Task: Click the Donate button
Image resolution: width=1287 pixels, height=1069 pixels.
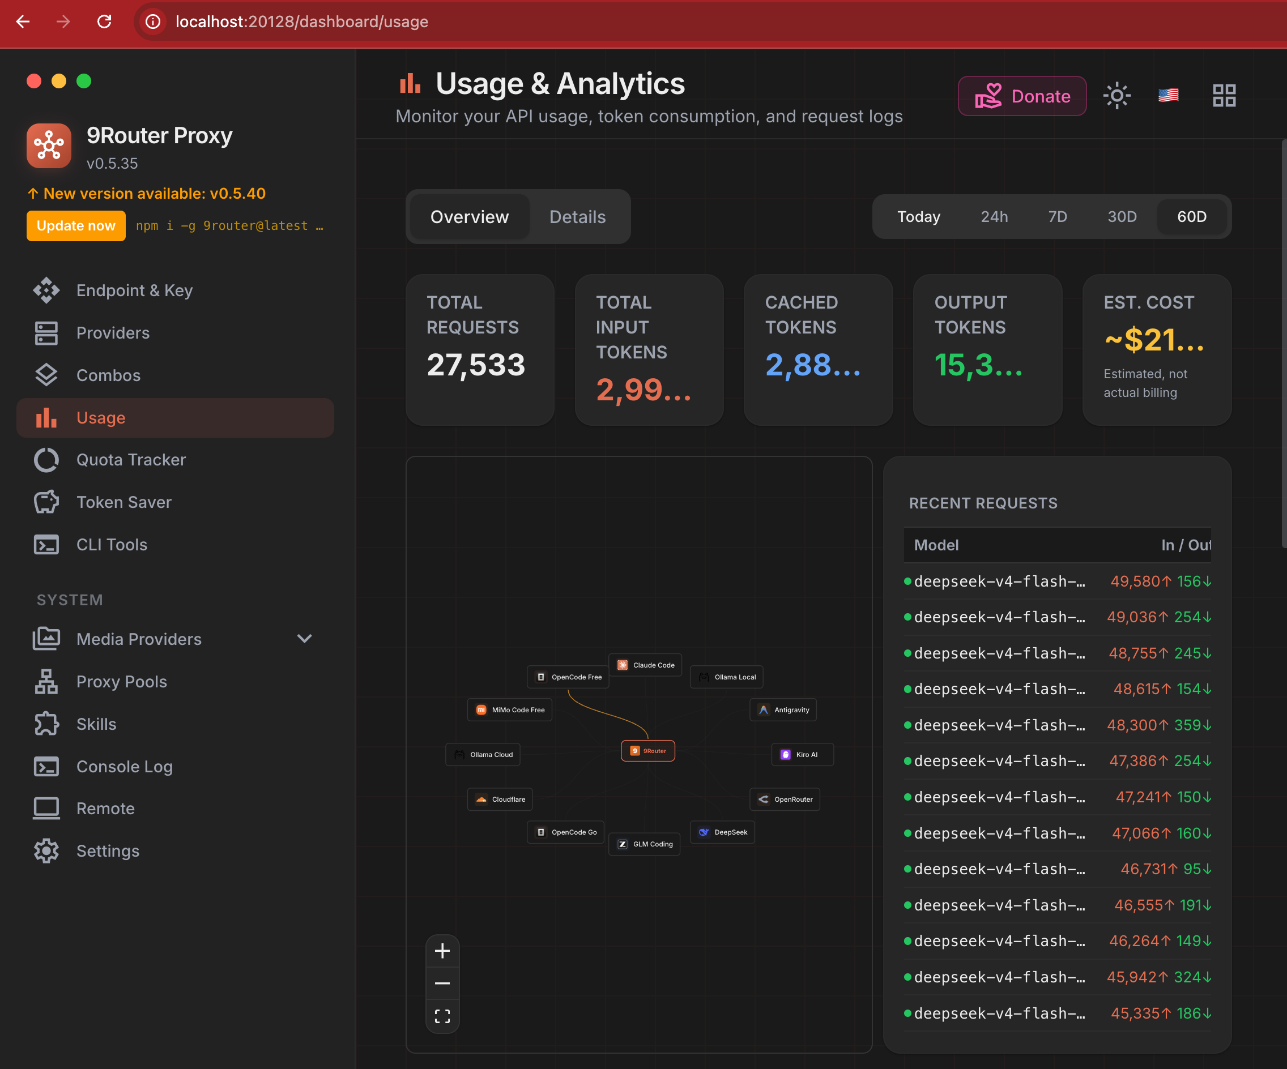Action: point(1022,96)
